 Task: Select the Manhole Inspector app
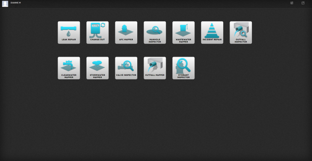coord(155,33)
